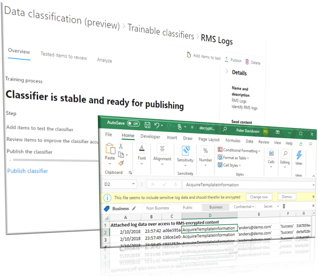Click the Cut scissors icon
Screen dimensions: 318x276
tap(121, 146)
